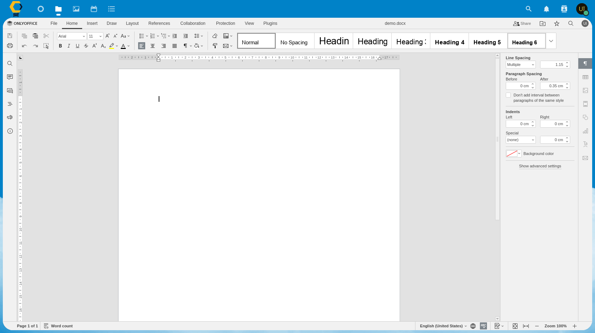Expand the styles gallery arrow
Image resolution: width=595 pixels, height=333 pixels.
tap(551, 41)
